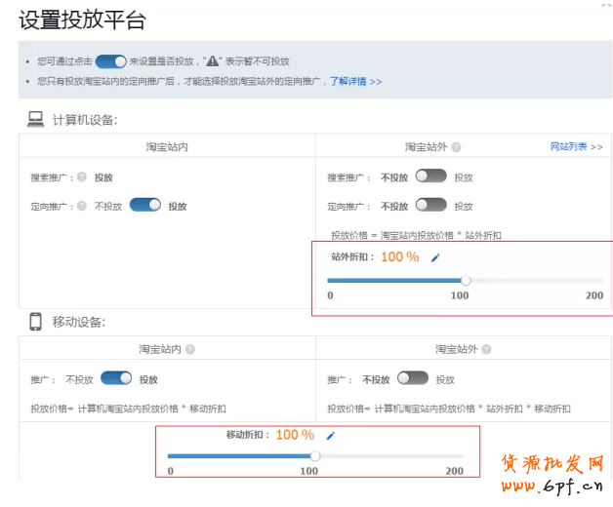Image resolution: width=613 pixels, height=507 pixels.
Task: Turn on 推广 toggle under 移动设备 淘宝站外
Action: tap(412, 378)
